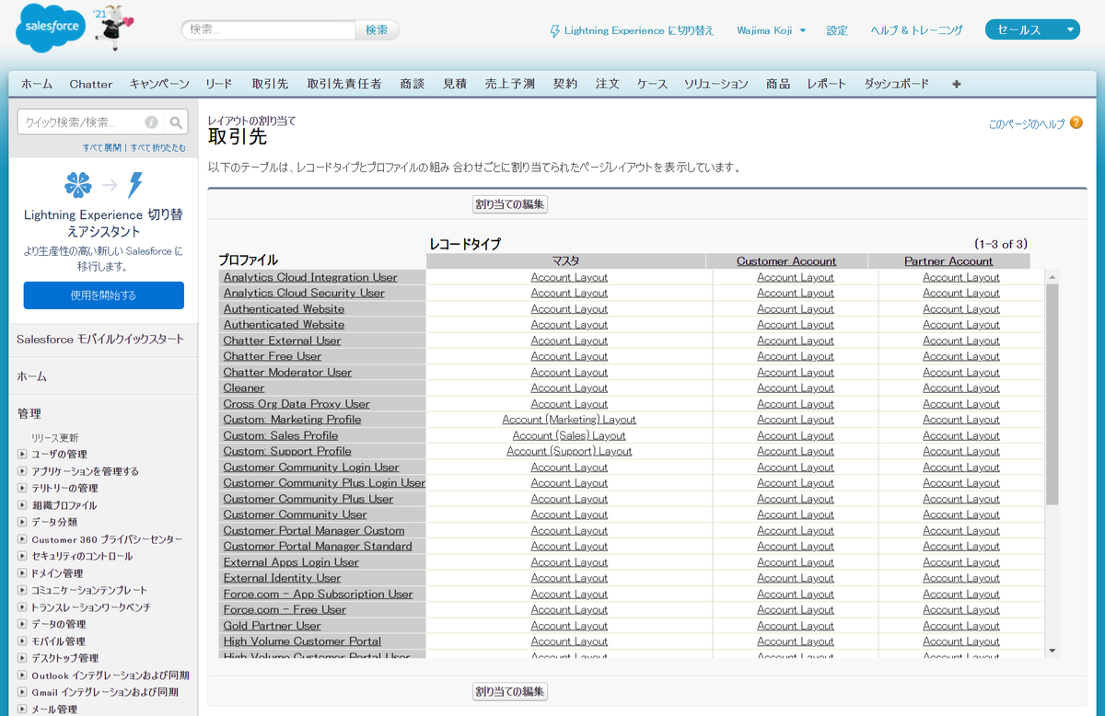Image resolution: width=1105 pixels, height=716 pixels.
Task: Click the クイック検索 sidebar field
Action: click(x=83, y=121)
